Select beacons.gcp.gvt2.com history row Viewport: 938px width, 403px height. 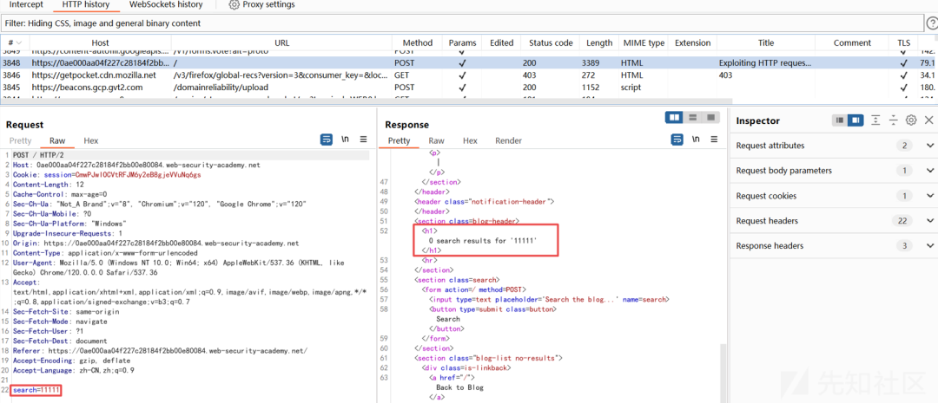pos(469,88)
